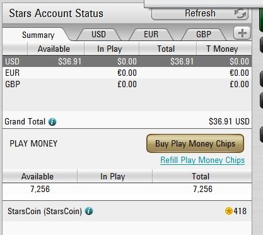Click the 418 StarsCoin balance
The height and width of the screenshot is (235, 263).
[240, 211]
